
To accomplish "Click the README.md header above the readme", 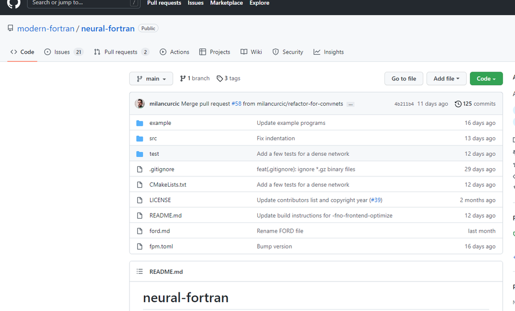I will [x=166, y=272].
